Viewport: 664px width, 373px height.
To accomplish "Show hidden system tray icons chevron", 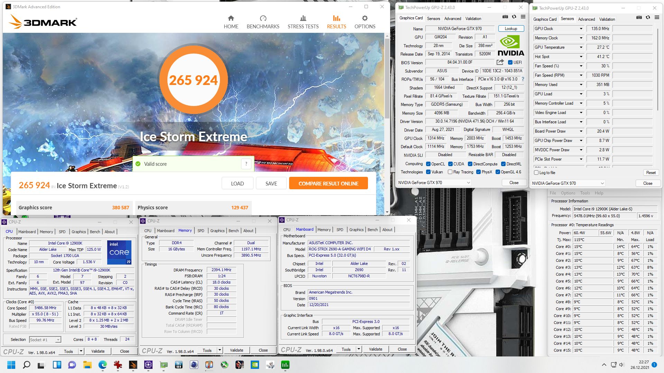I will pyautogui.click(x=604, y=365).
